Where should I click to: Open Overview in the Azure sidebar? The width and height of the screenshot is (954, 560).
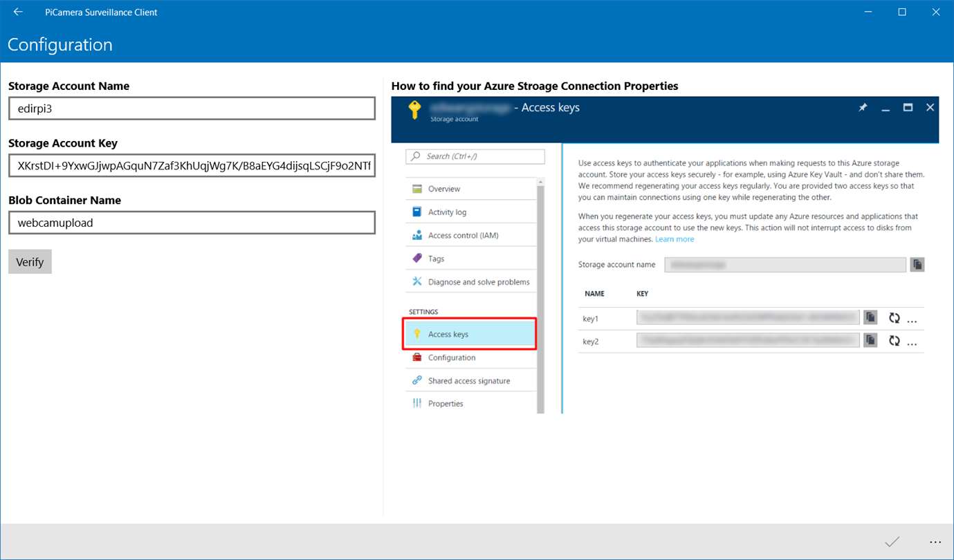(470, 189)
